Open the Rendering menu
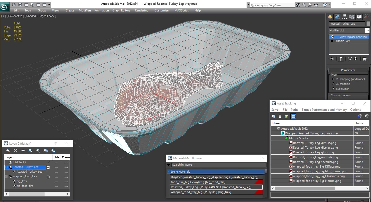371x202 pixels. (142, 10)
